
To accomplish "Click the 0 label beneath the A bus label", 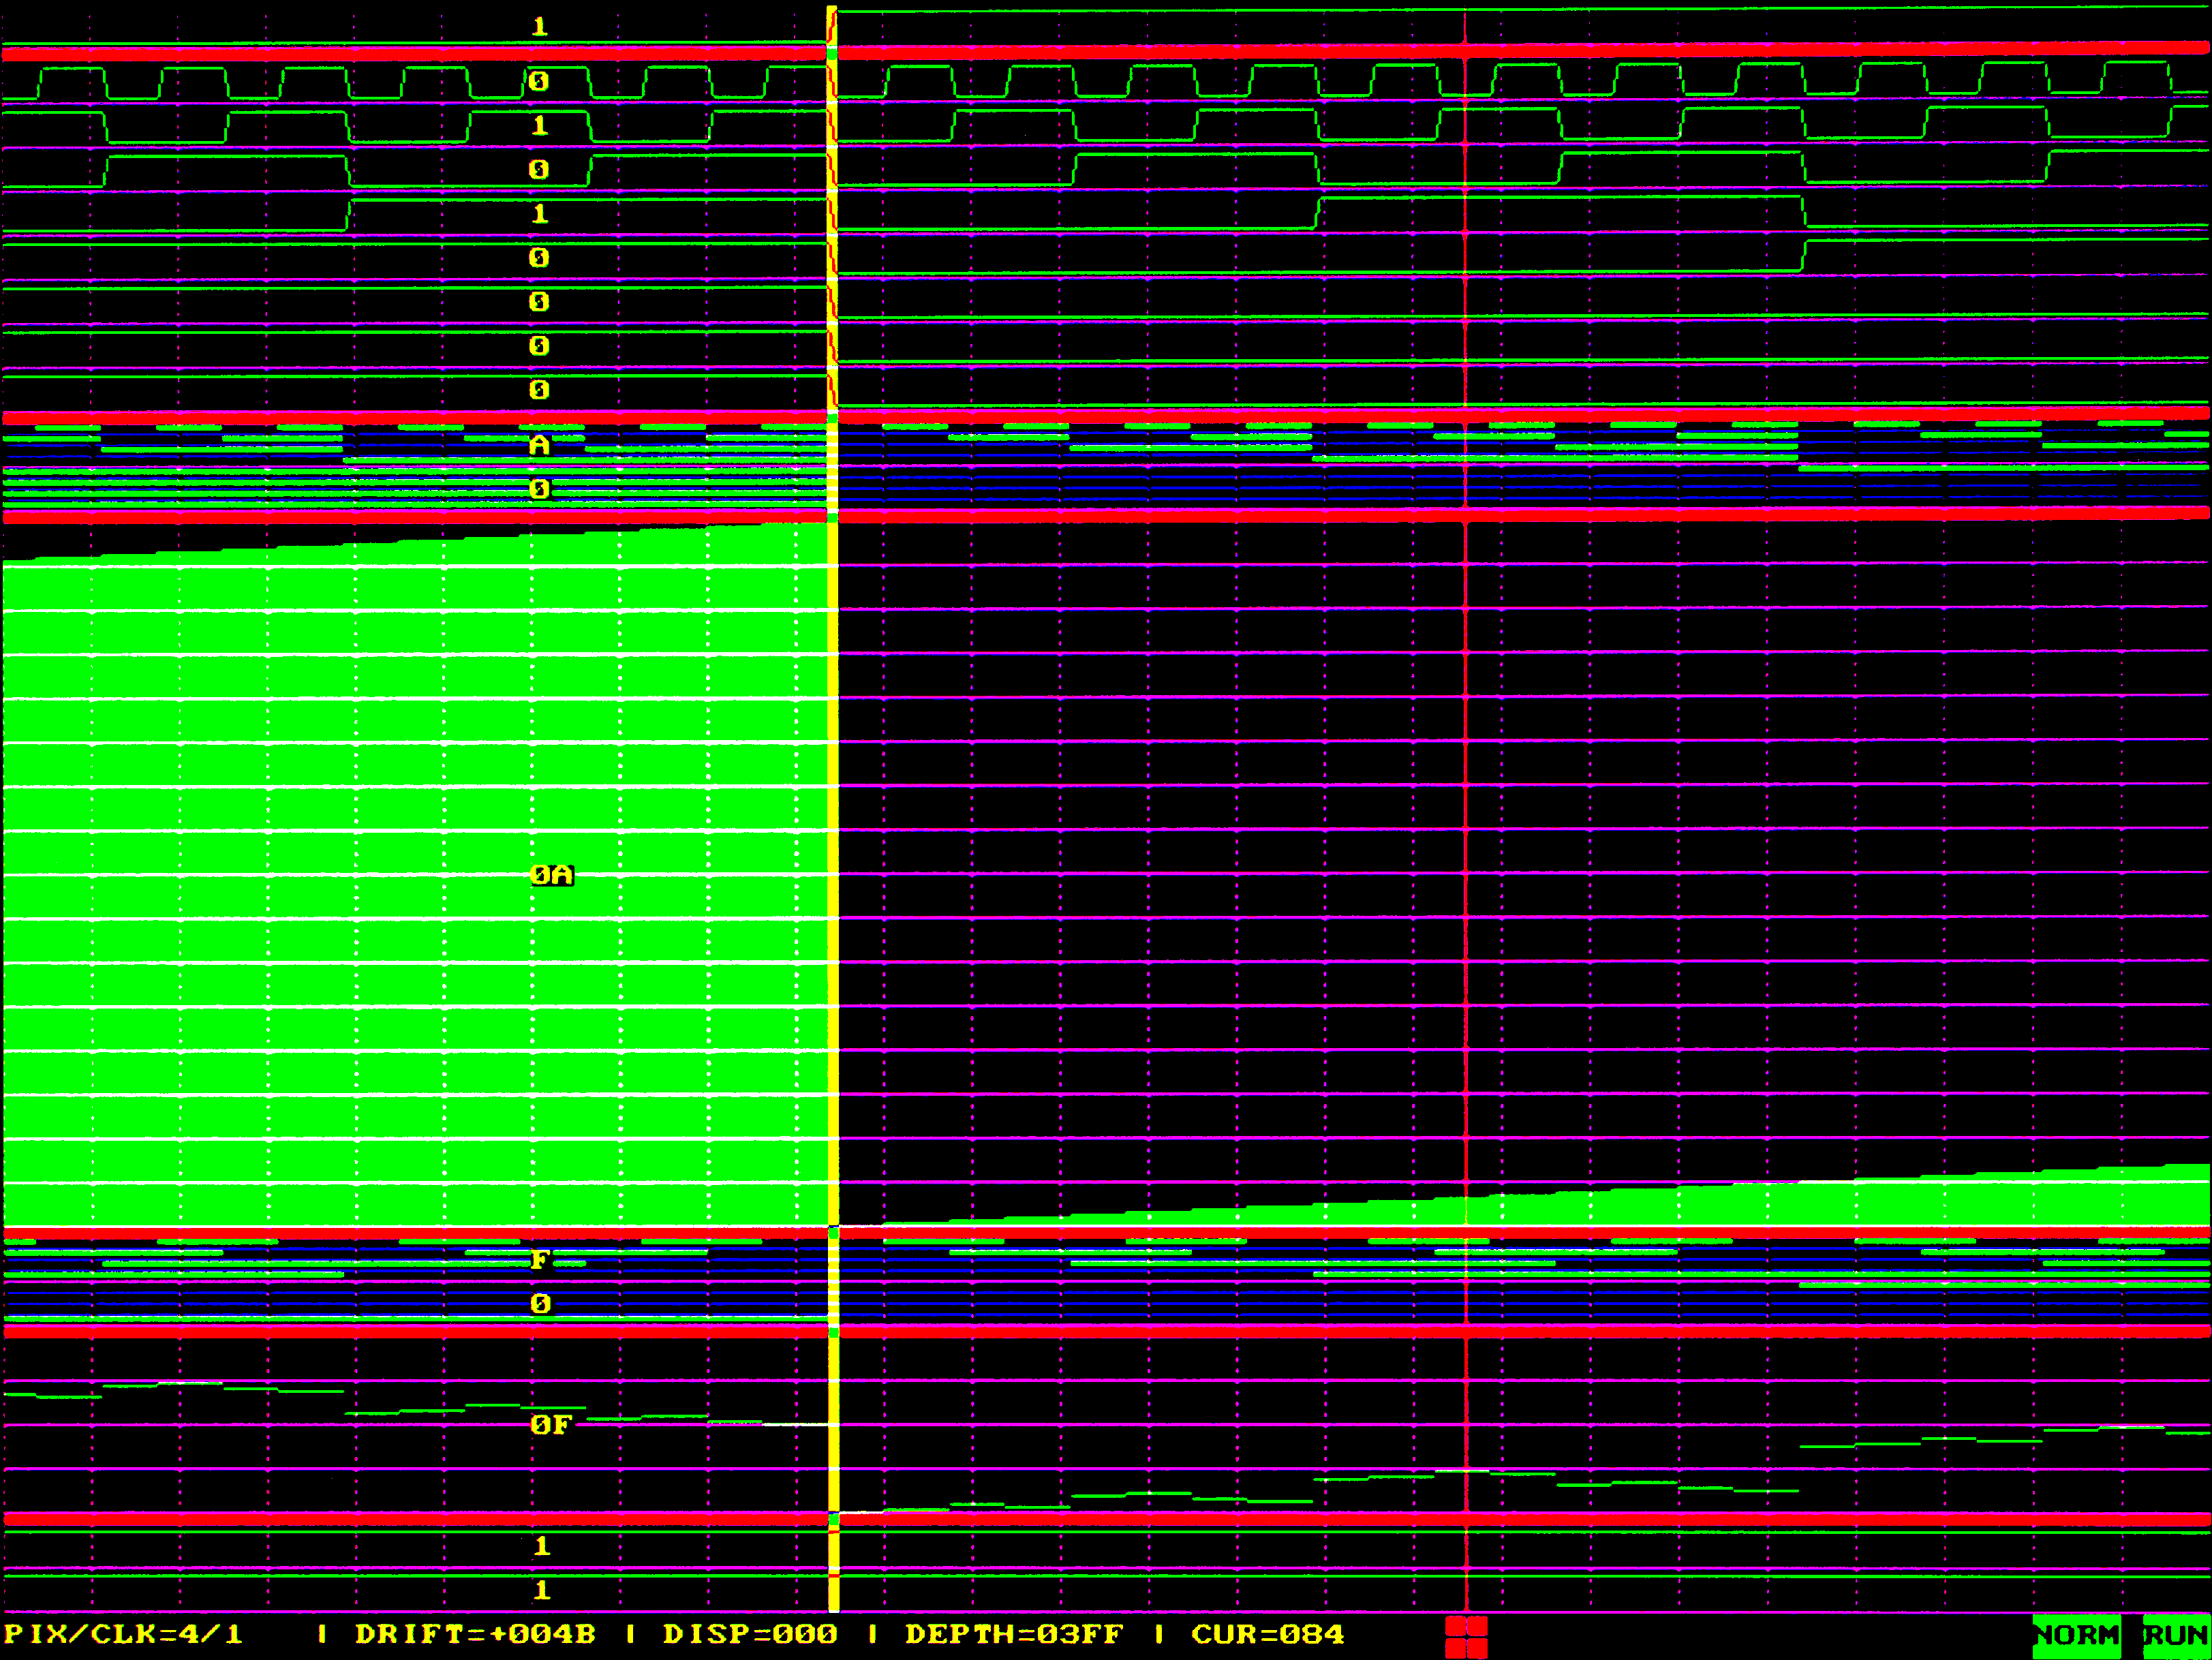I will click(539, 489).
